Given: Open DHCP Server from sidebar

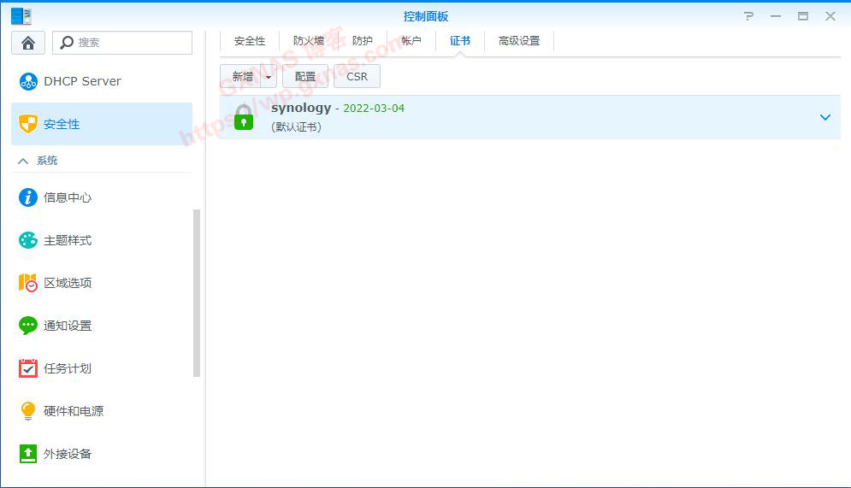Looking at the screenshot, I should coord(82,81).
